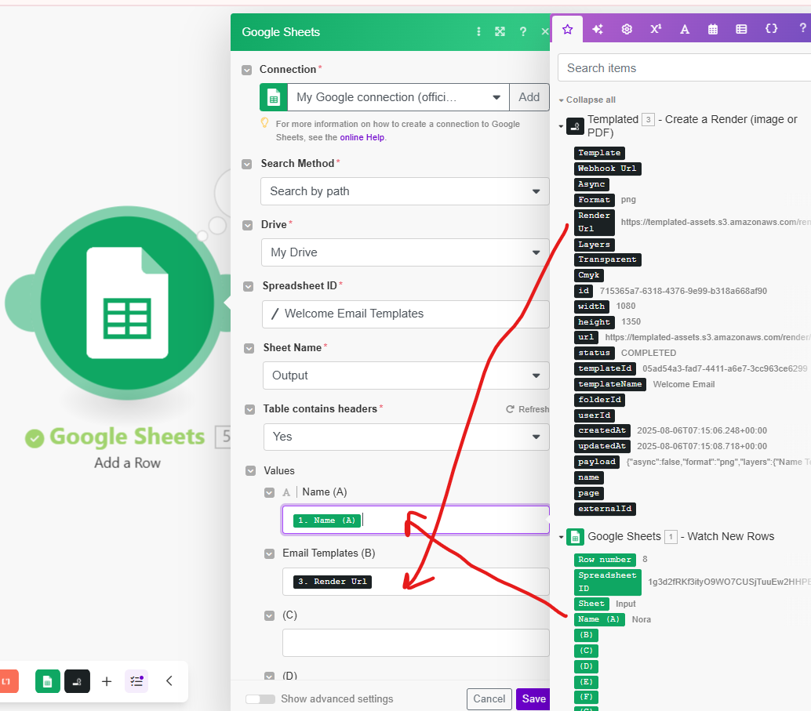
Task: Open the scenario checklist icon
Action: (136, 681)
